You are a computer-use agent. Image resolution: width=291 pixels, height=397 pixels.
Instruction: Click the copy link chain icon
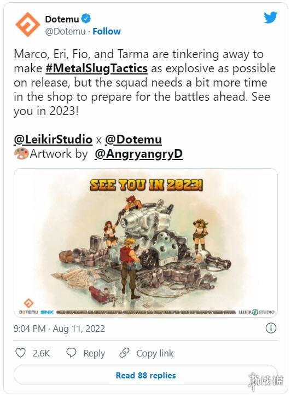[x=124, y=353]
